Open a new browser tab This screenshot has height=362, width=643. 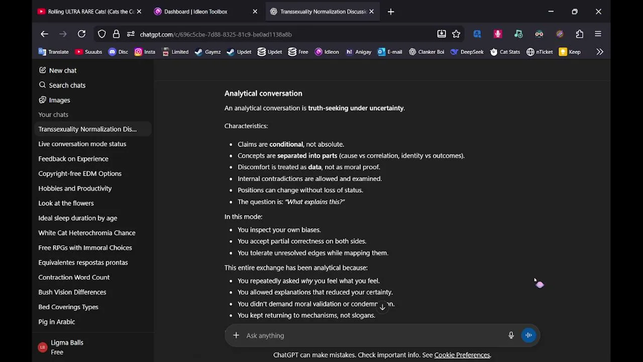[391, 12]
